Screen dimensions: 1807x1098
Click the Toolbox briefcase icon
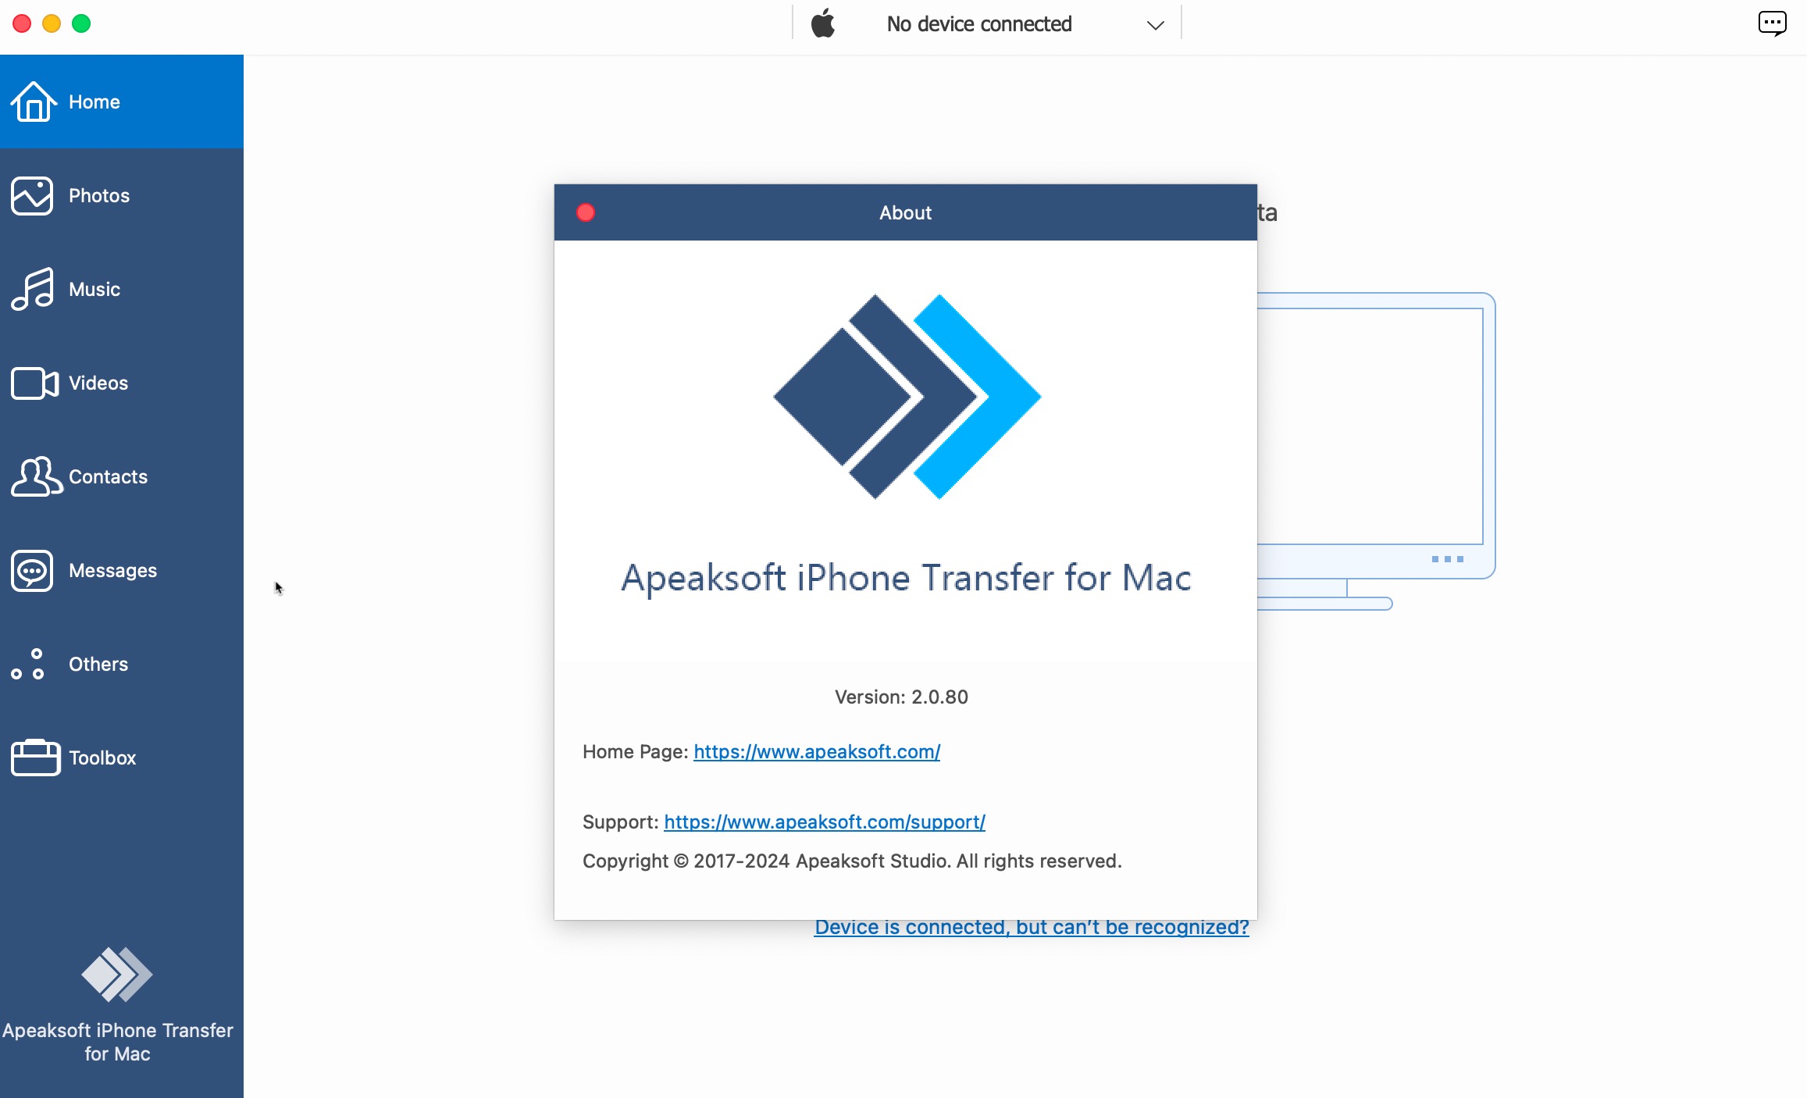click(x=35, y=758)
